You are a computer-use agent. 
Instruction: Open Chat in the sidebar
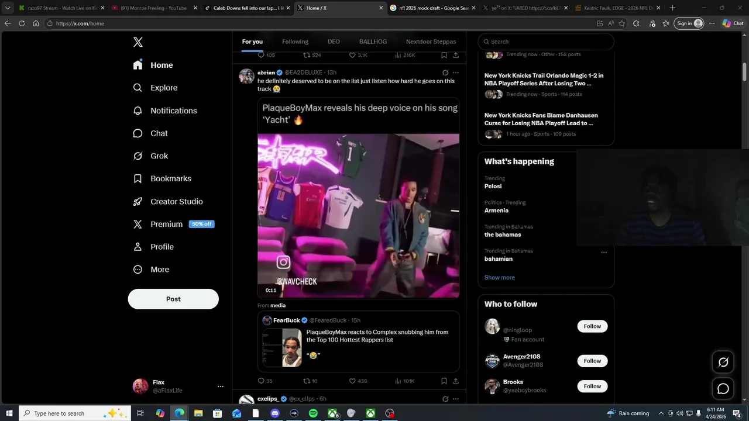coord(150,133)
